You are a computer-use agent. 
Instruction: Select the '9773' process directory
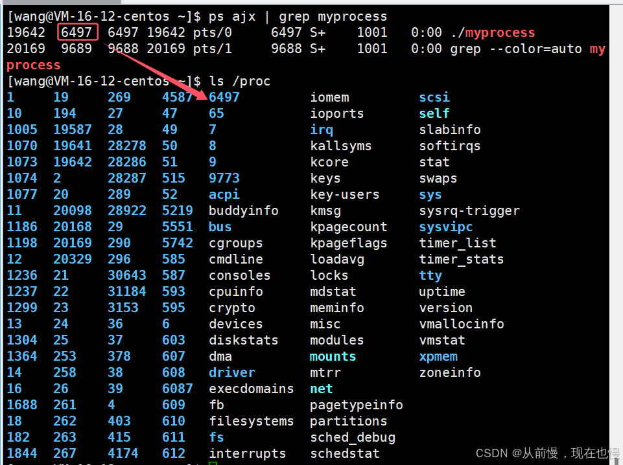coord(224,179)
